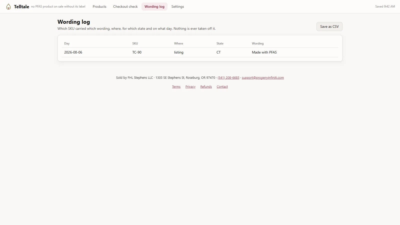Click the SKU column header
This screenshot has width=400, height=225.
tap(135, 43)
